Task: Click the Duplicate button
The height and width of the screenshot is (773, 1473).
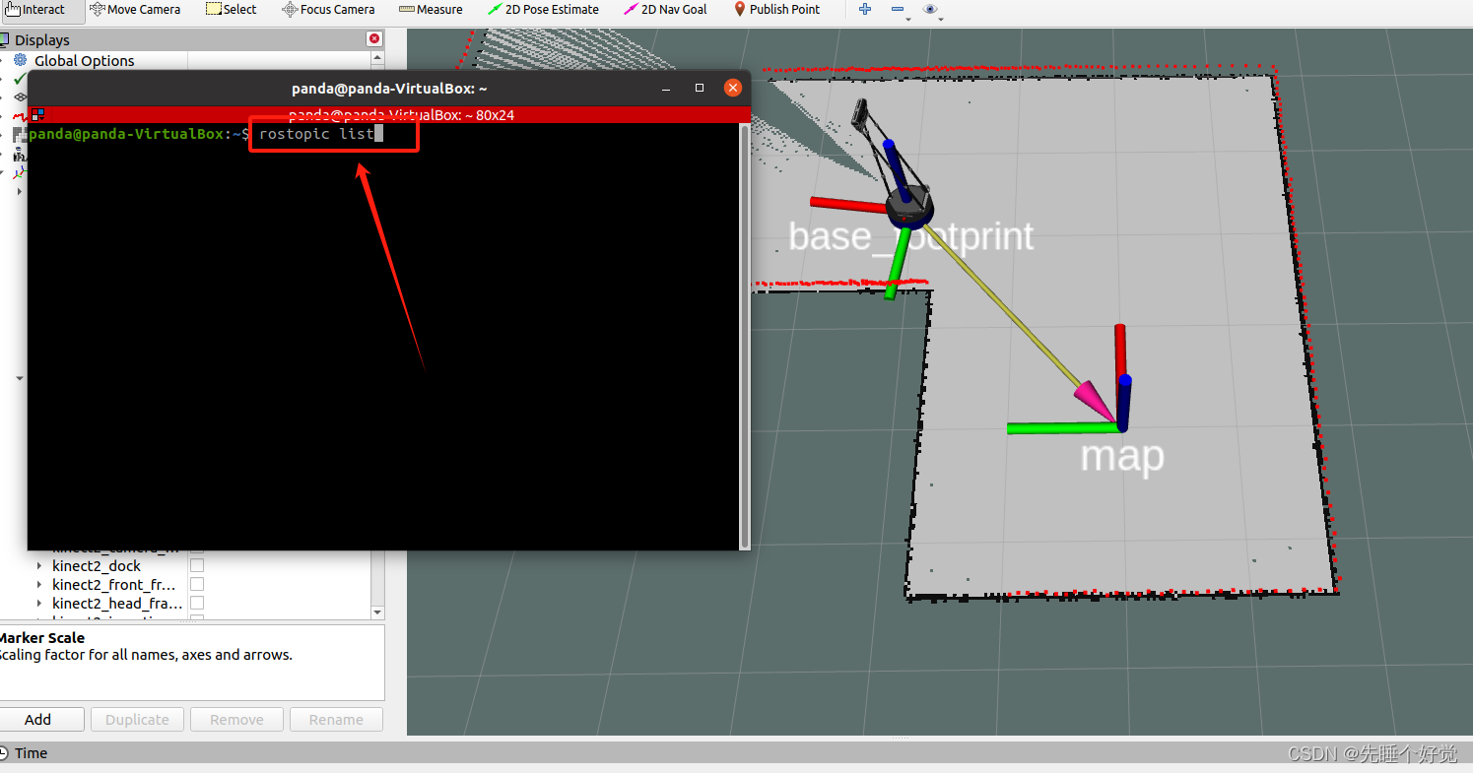Action: (137, 720)
